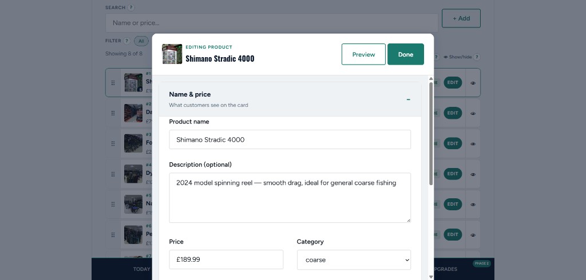Click product #4 thumbnail in list
The width and height of the screenshot is (586, 280).
(133, 174)
